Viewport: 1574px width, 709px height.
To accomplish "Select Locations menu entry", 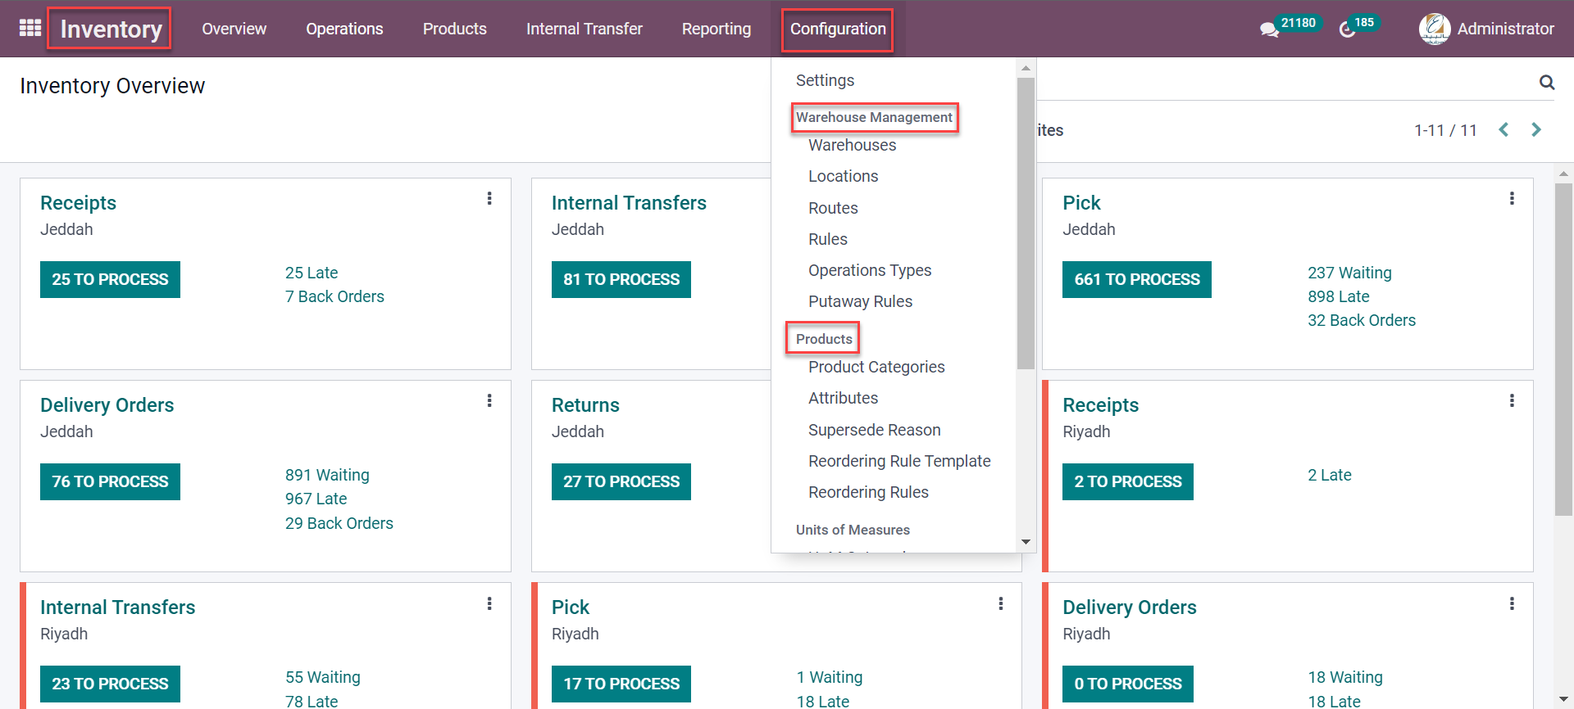I will [843, 176].
